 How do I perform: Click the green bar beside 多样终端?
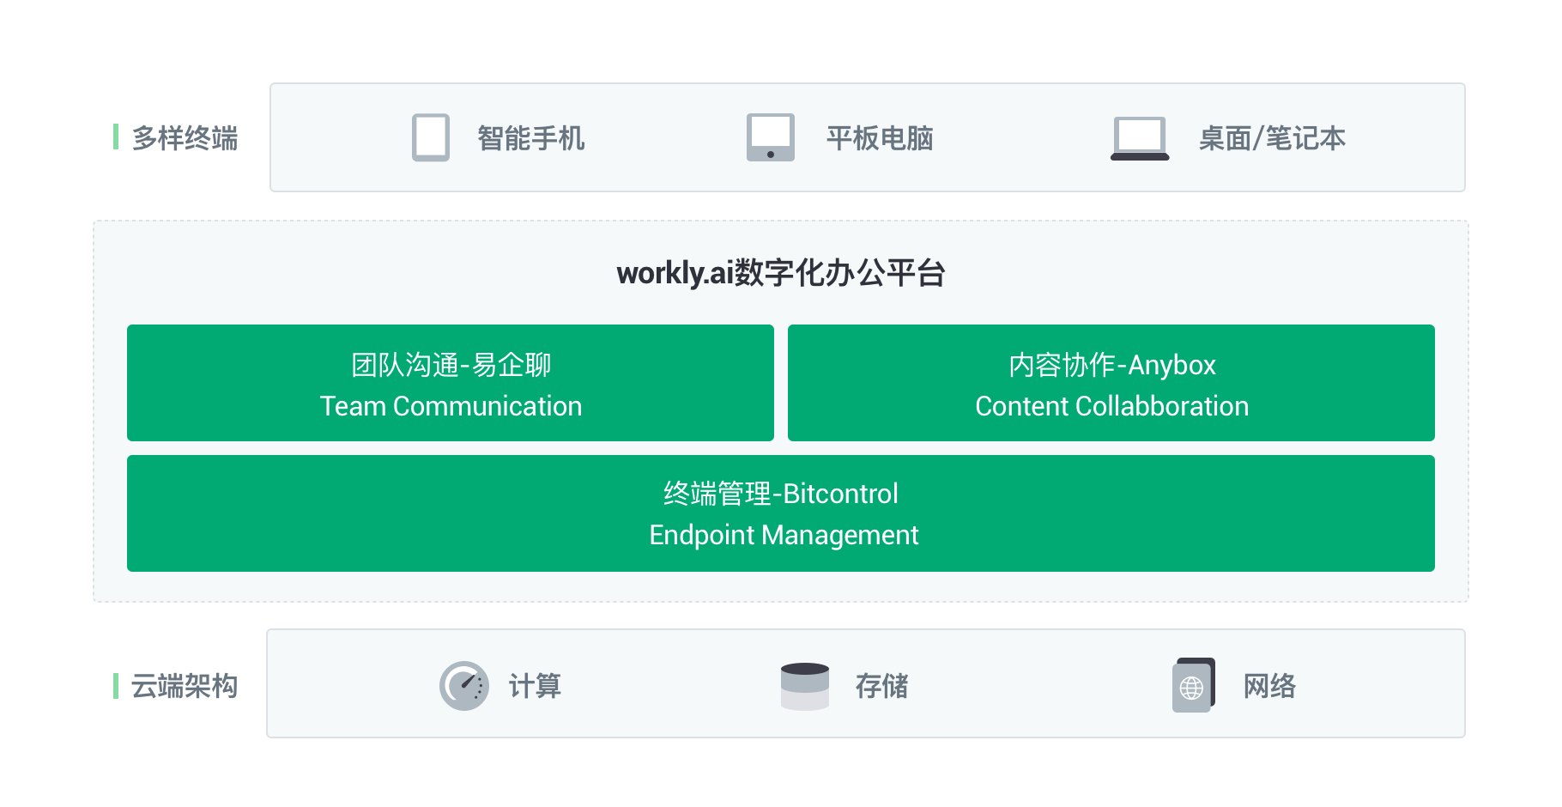click(x=116, y=137)
